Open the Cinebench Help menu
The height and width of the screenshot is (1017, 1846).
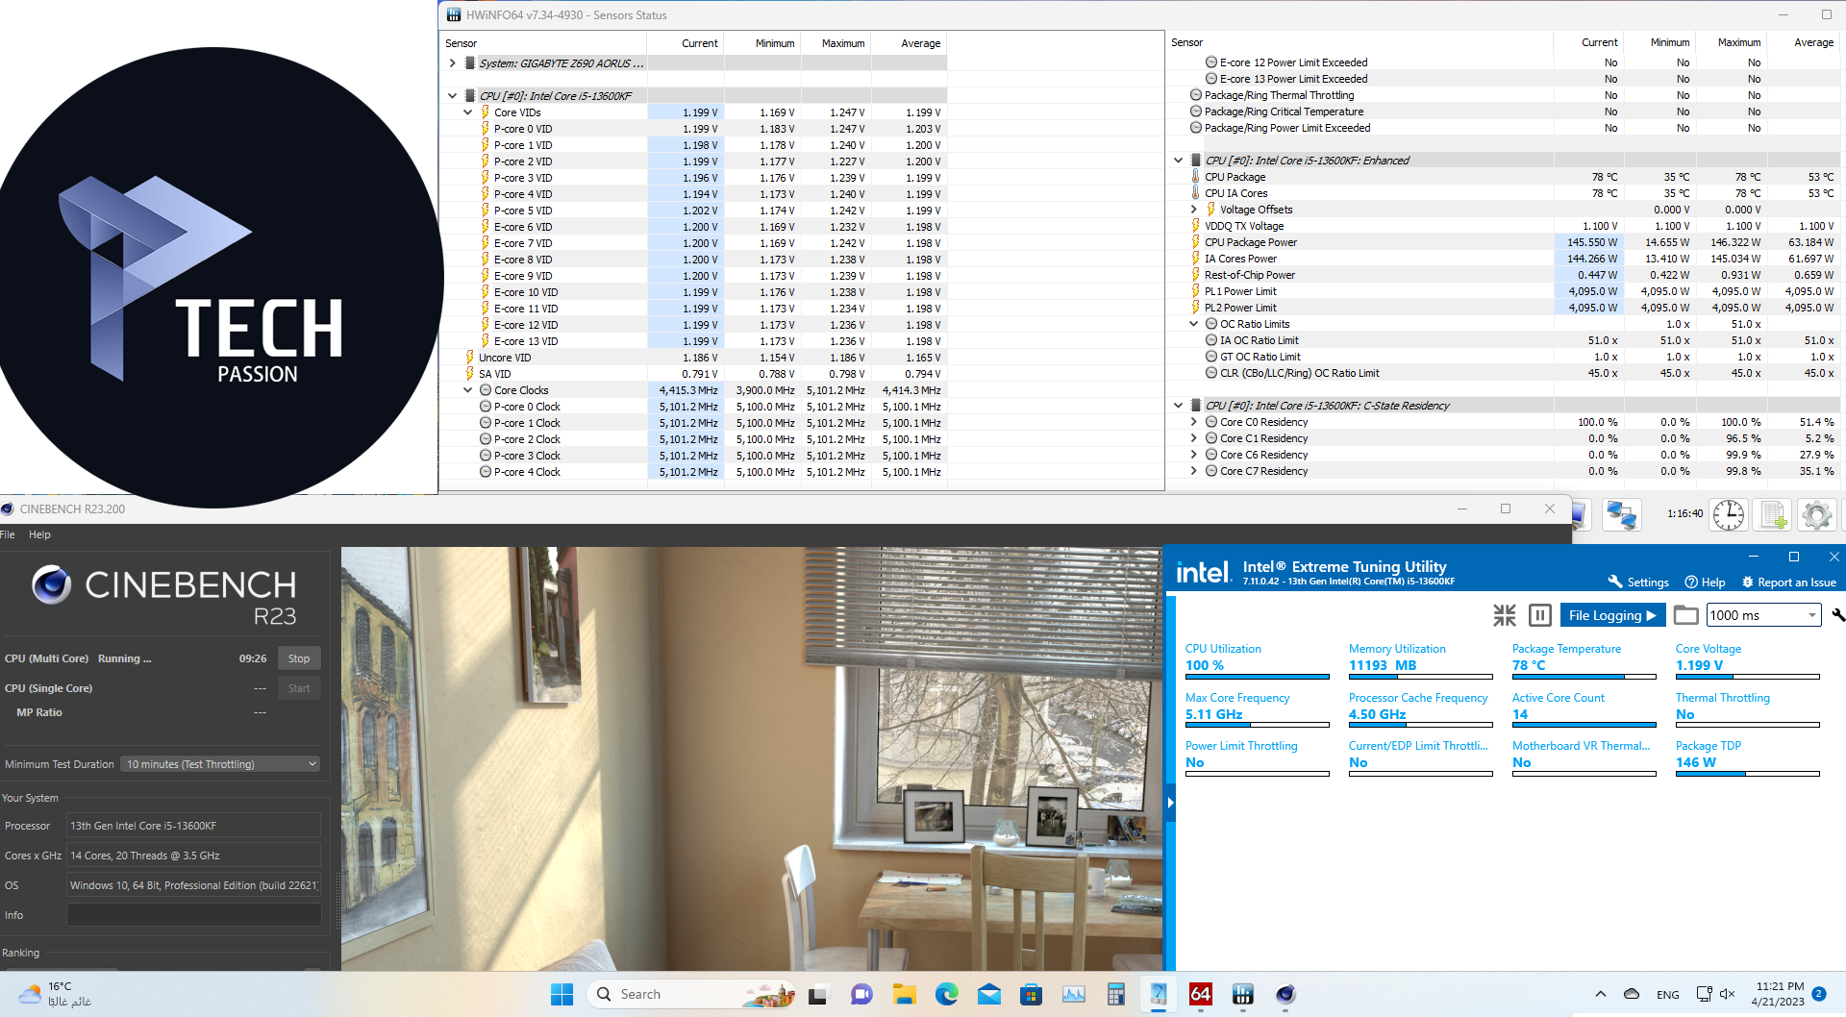point(39,534)
